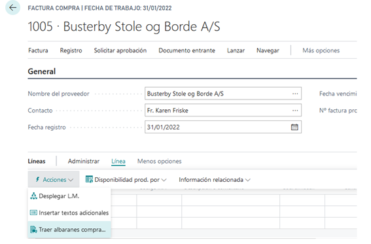
Task: Open the Registro menu
Action: point(71,50)
